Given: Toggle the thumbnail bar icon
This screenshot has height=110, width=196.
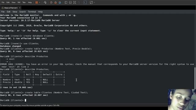Looking at the screenshot, I should (70, 2).
